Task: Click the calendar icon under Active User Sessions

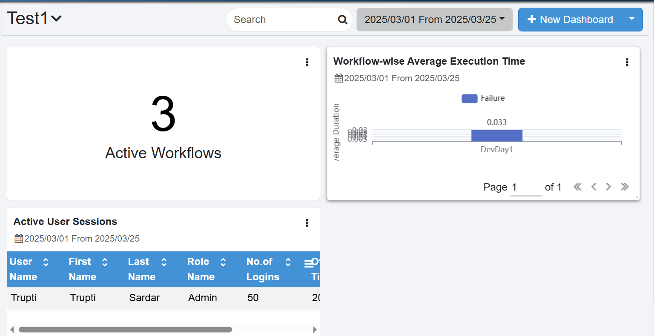Action: coord(19,238)
